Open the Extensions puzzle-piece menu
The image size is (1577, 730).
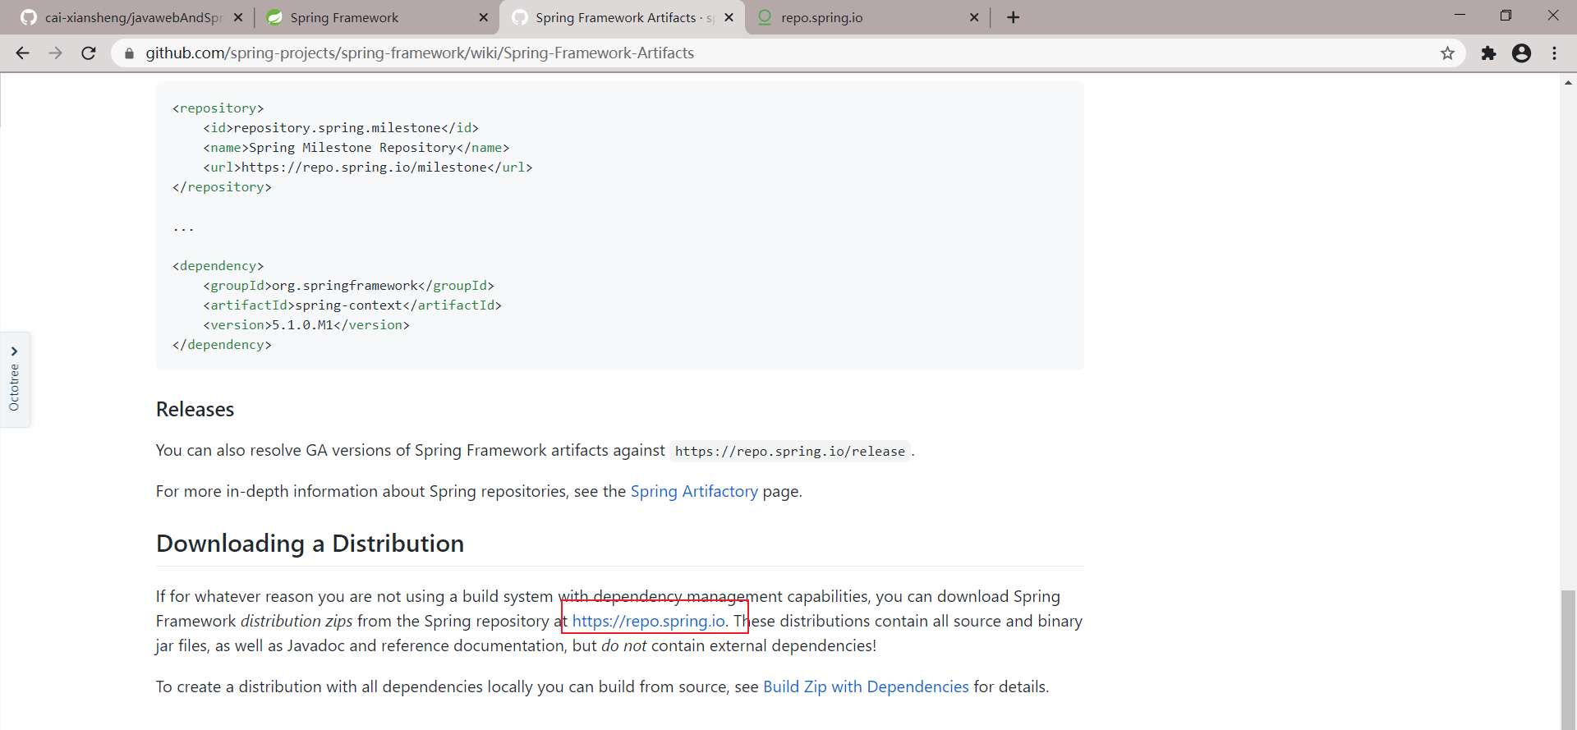(1488, 53)
